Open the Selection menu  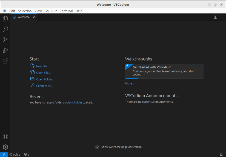(25, 11)
